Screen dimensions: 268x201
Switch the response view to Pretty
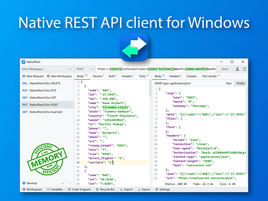coord(241,83)
